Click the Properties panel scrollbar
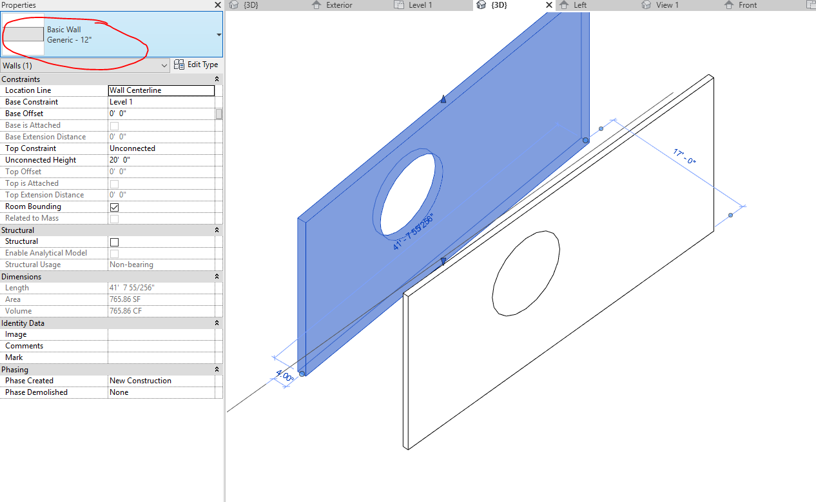 (219, 113)
